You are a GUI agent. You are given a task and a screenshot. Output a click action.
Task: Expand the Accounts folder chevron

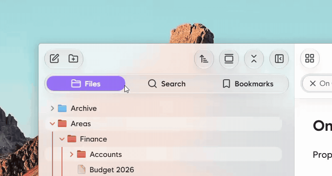pos(72,154)
